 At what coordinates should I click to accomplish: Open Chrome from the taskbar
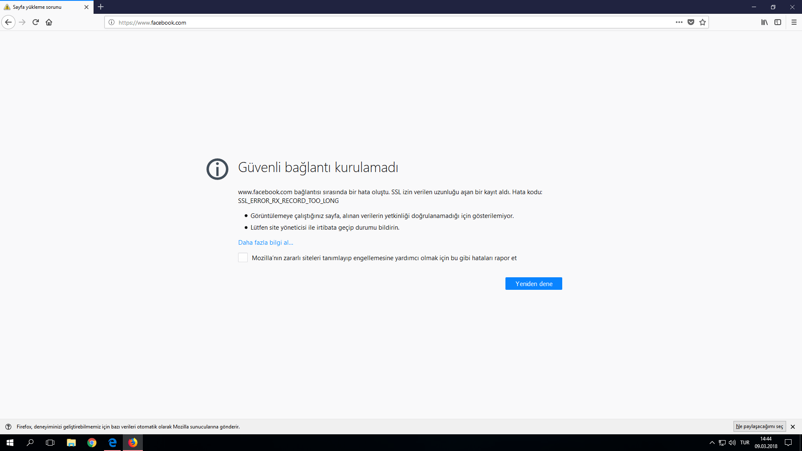[x=92, y=443]
